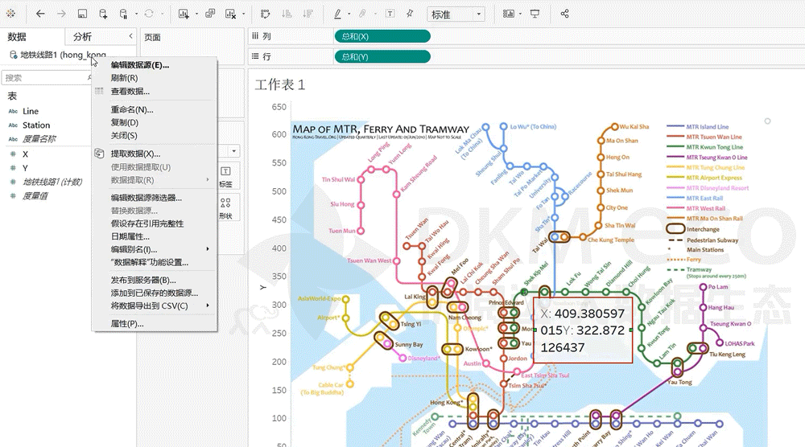Click the Duplicate sheet icon
The image size is (805, 447).
pos(210,14)
